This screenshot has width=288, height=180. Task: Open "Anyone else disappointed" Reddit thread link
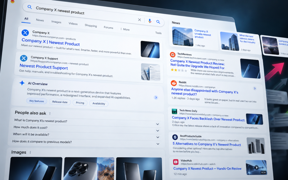pos(204,92)
